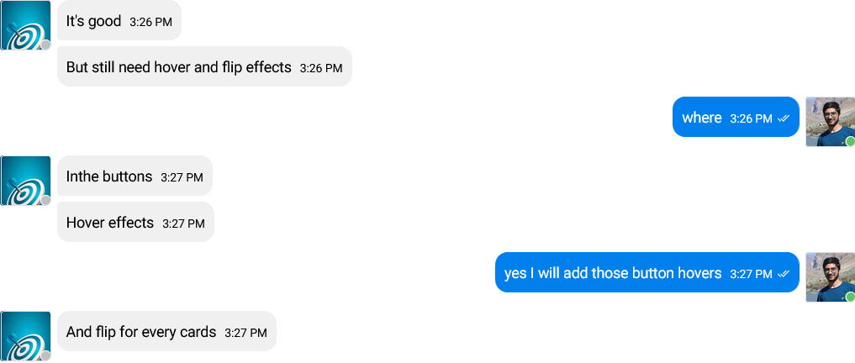Click the 'Hover effects' message bubble
Screen dimensions: 855x363
(x=135, y=222)
